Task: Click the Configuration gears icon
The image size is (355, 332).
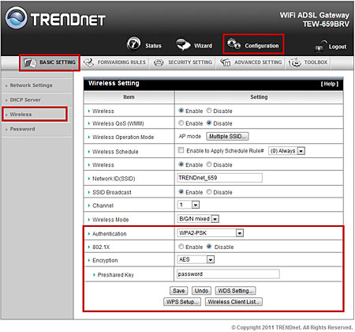Action: click(234, 43)
